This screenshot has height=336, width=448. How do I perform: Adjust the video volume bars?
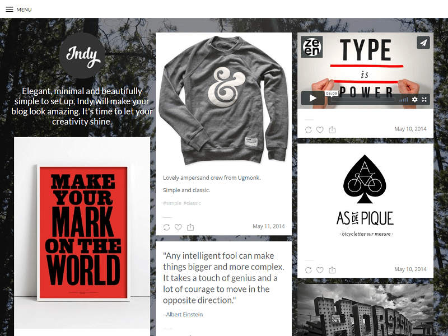pos(403,100)
